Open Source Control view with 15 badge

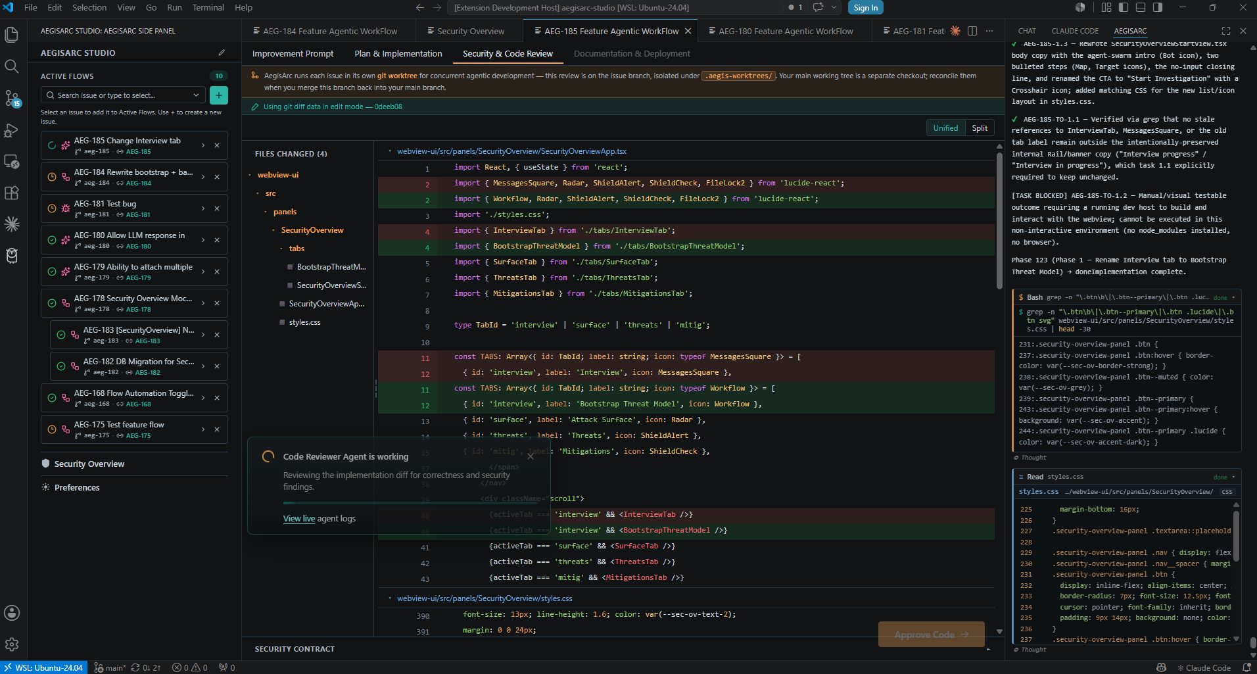pos(12,98)
